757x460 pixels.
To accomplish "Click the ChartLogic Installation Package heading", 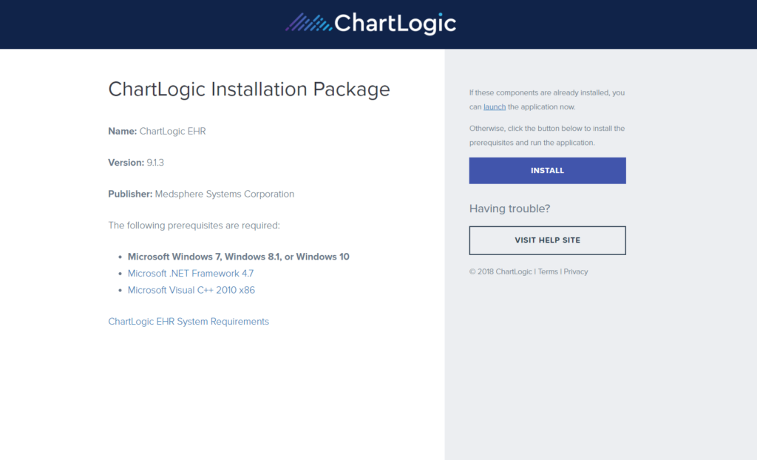I will tap(249, 89).
